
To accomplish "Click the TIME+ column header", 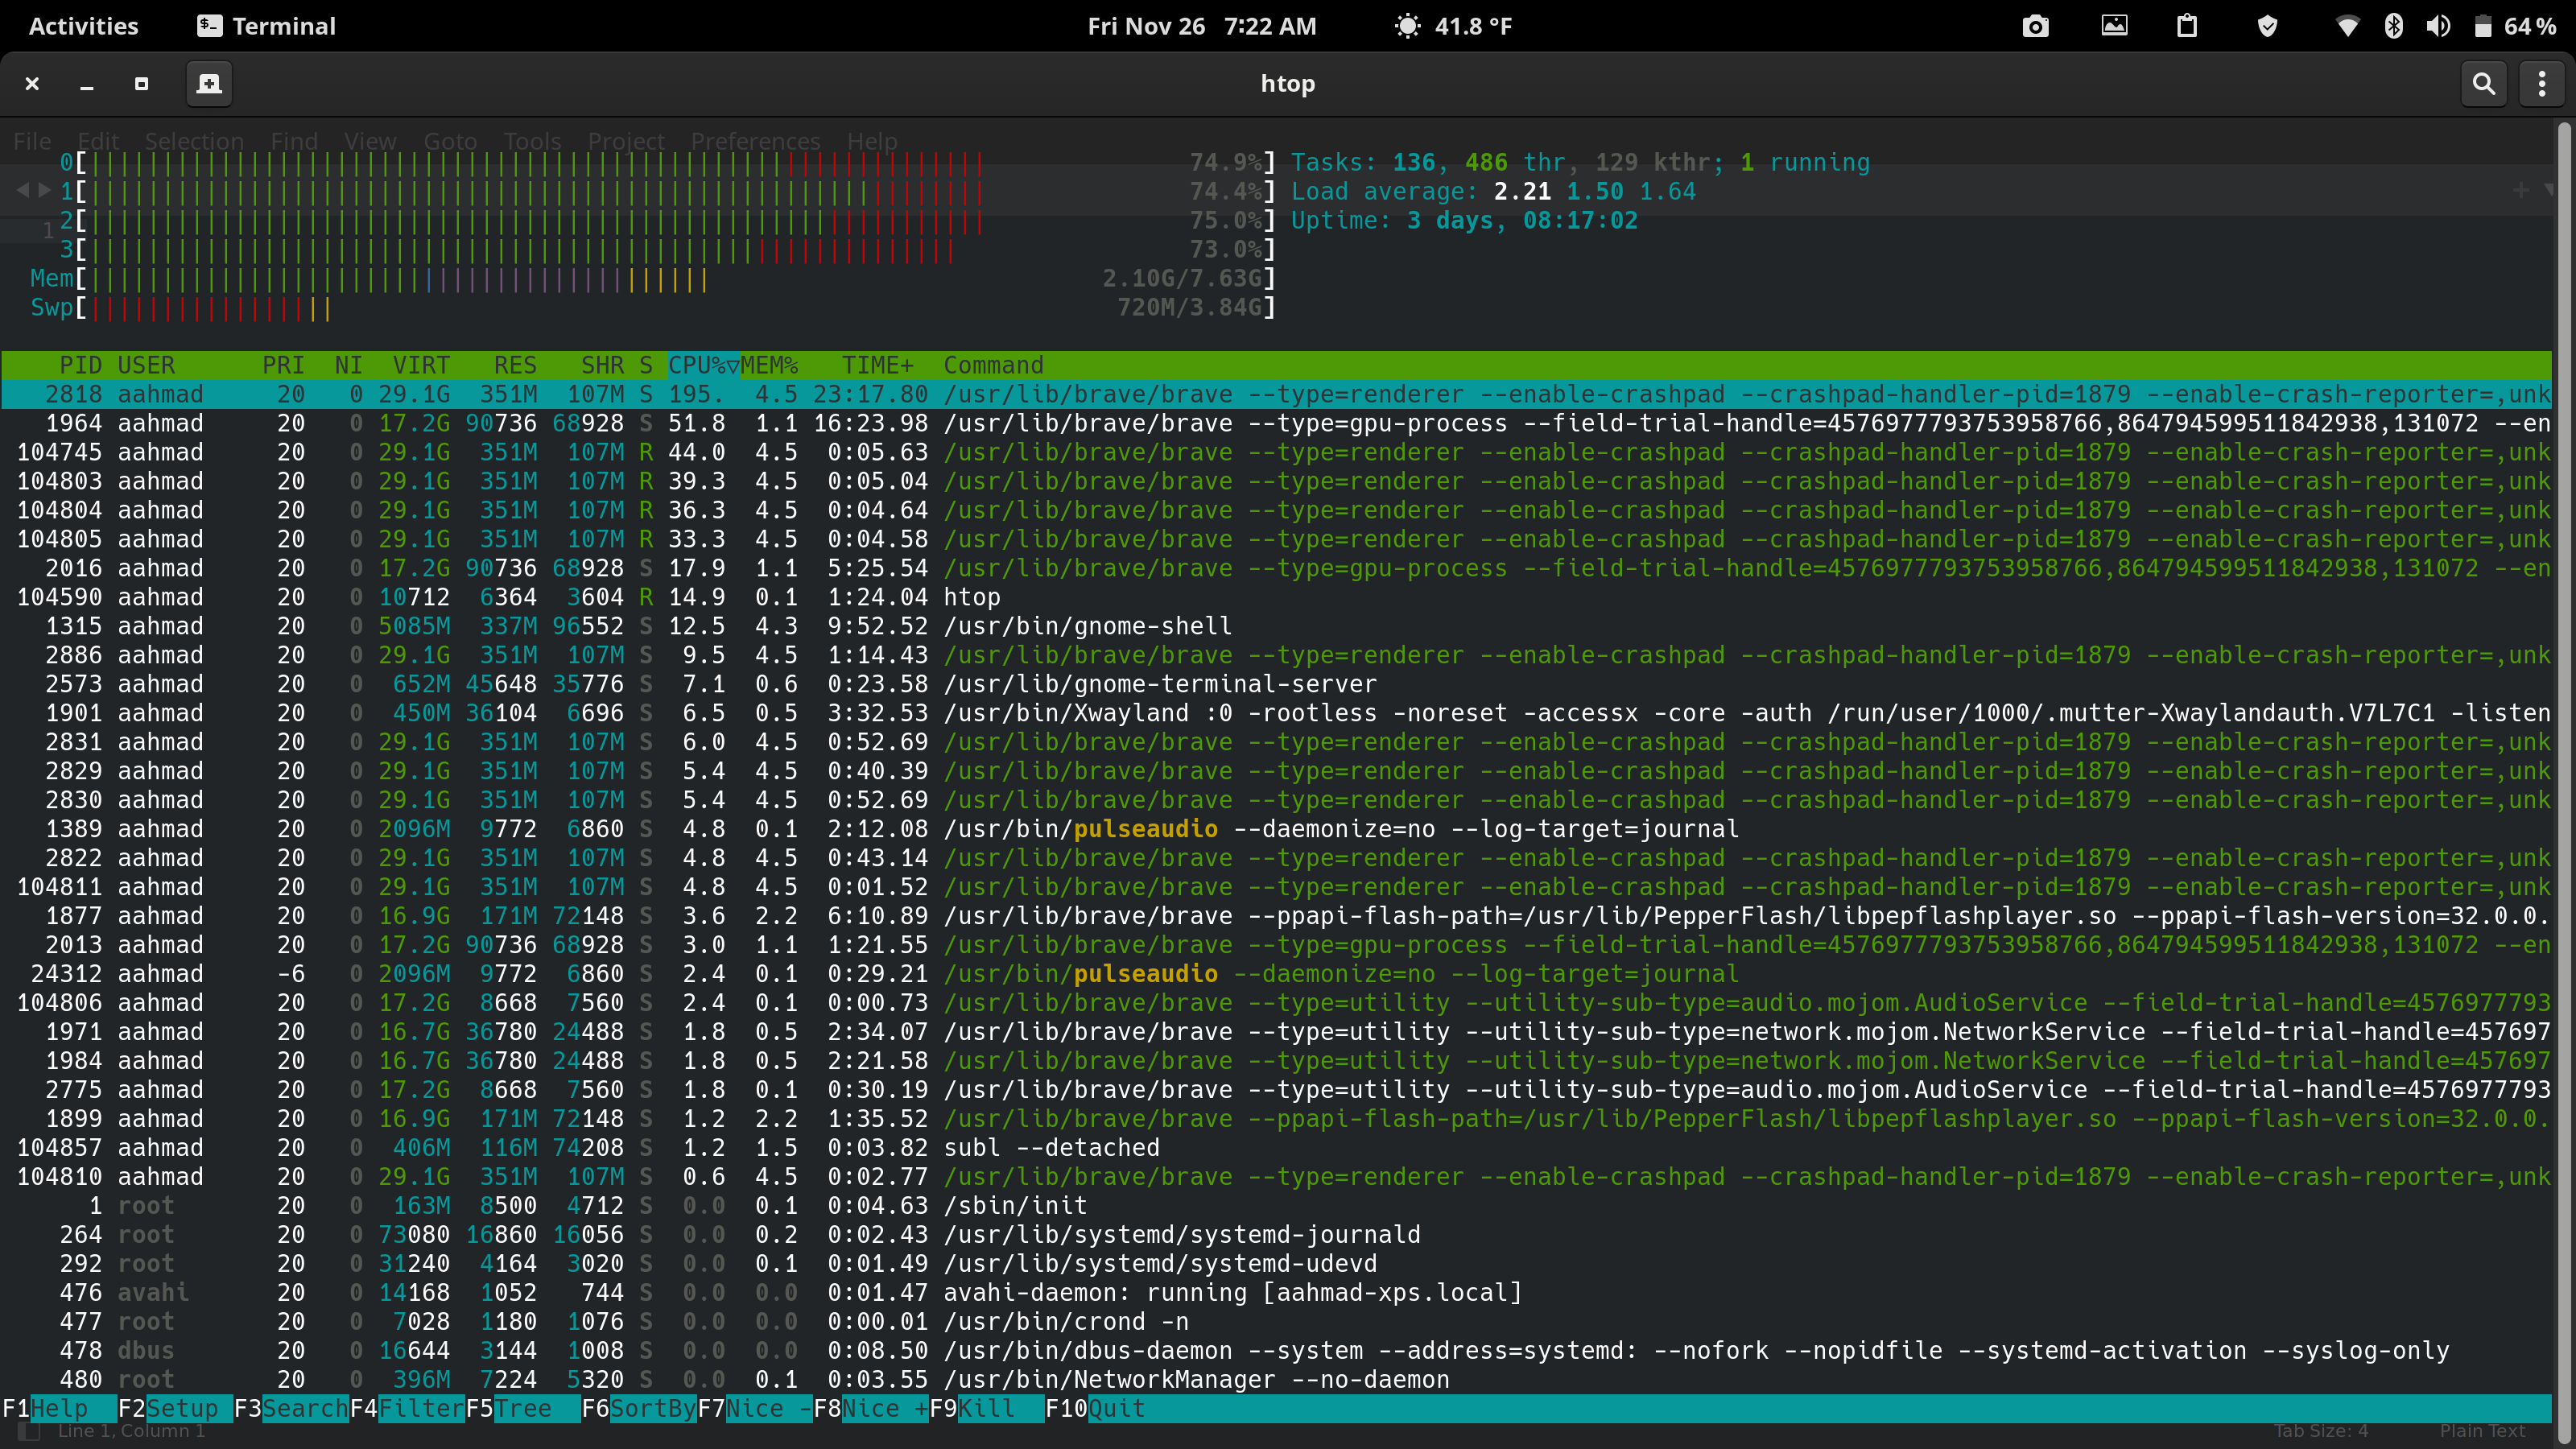I will coord(878,365).
